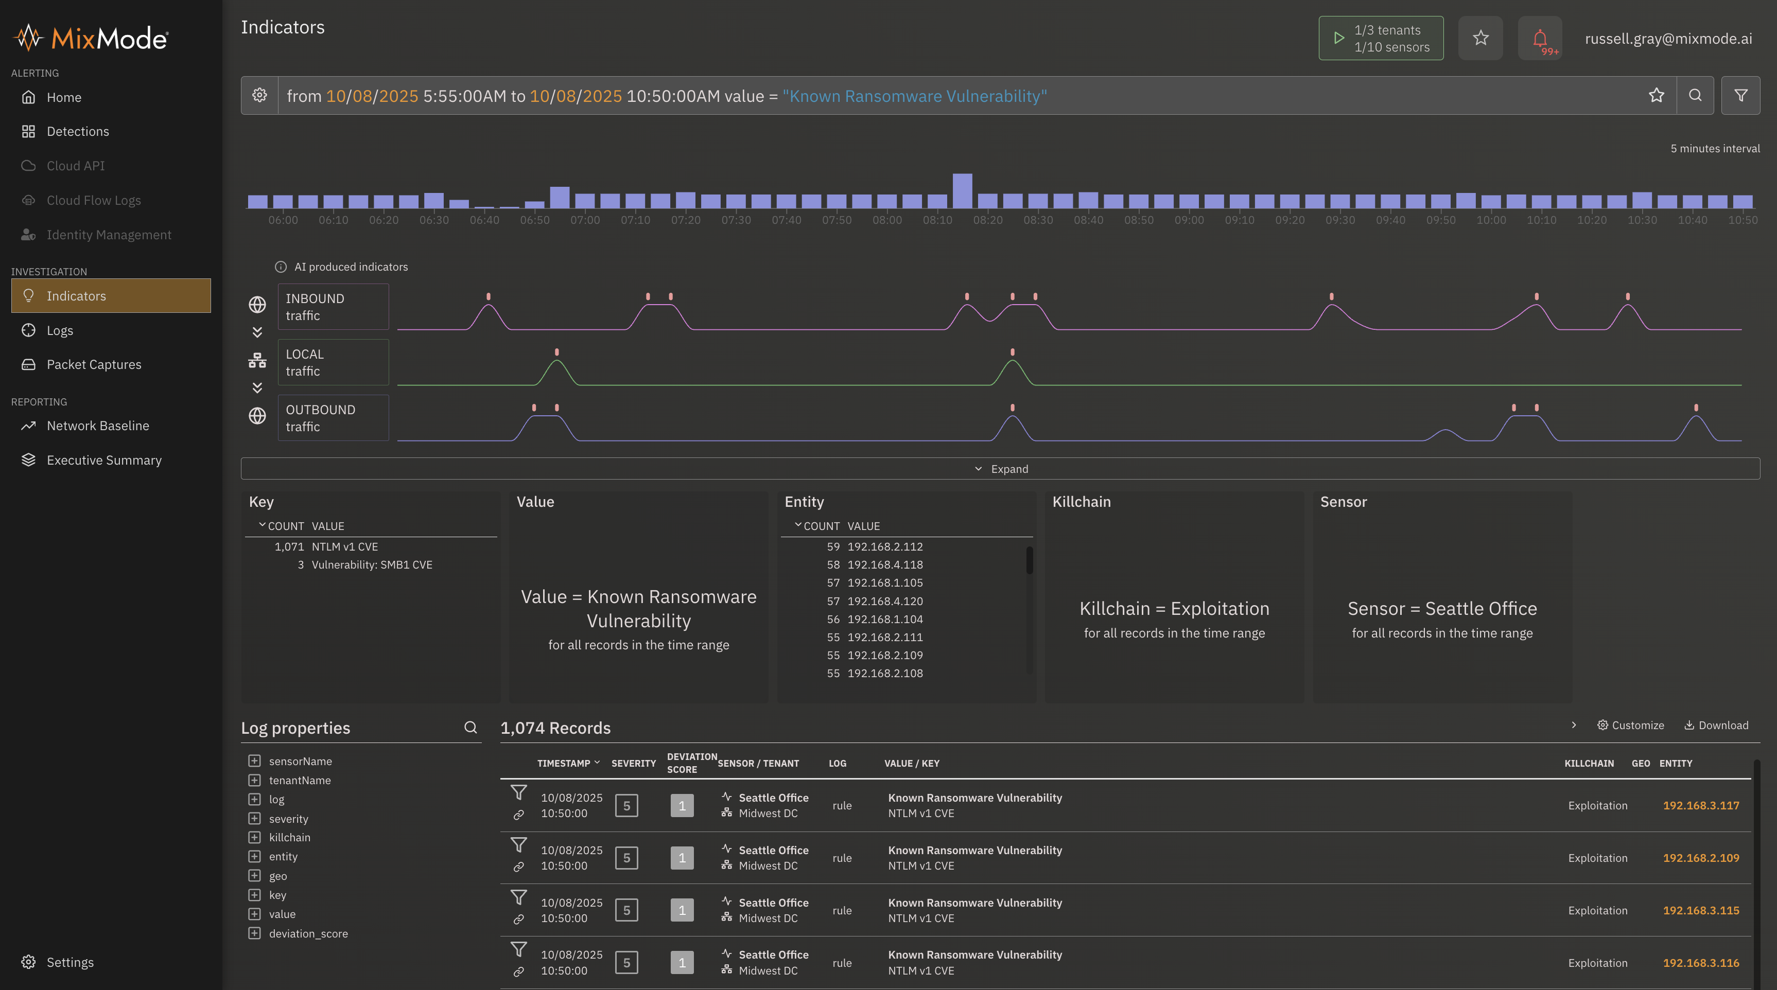Click the favorites star button in header
This screenshot has height=990, width=1777.
1480,39
